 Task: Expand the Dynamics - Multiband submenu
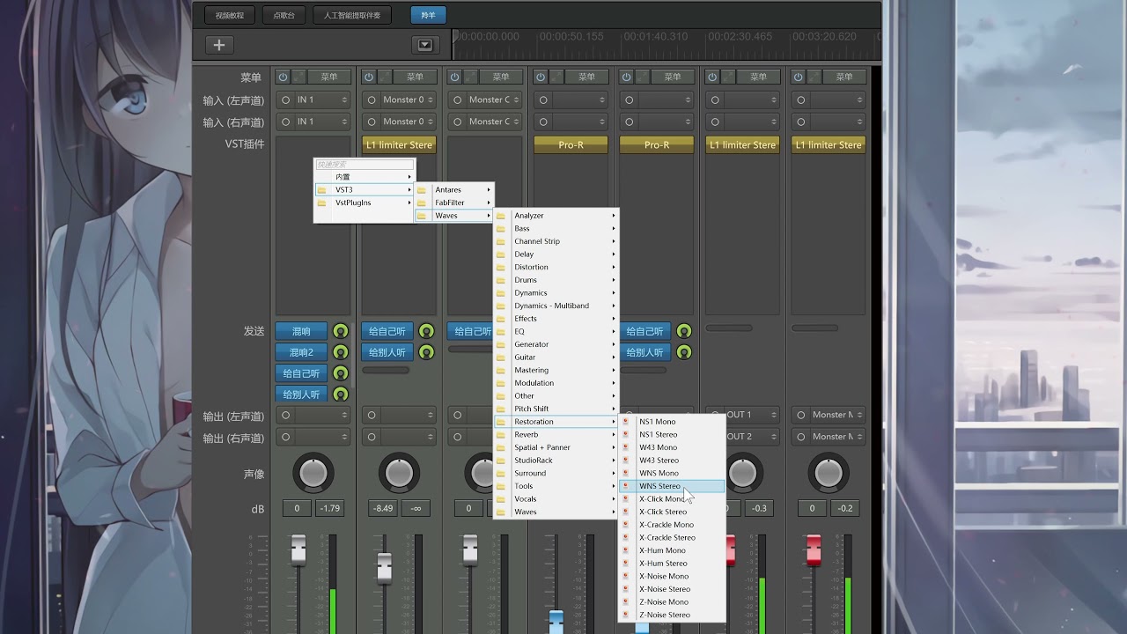tap(556, 306)
